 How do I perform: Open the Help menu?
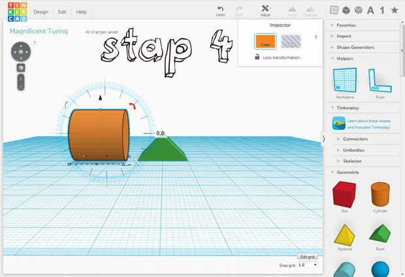82,12
